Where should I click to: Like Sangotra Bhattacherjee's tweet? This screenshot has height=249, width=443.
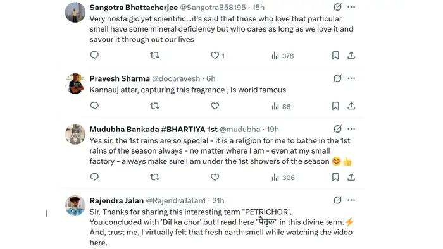pos(215,55)
